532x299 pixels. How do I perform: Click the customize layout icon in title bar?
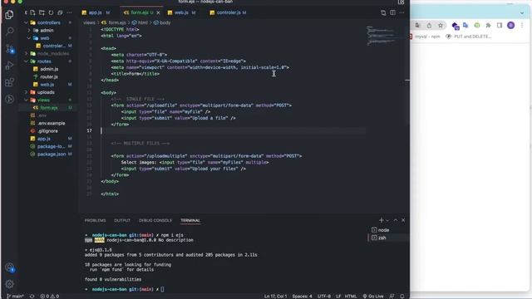pos(401,2)
